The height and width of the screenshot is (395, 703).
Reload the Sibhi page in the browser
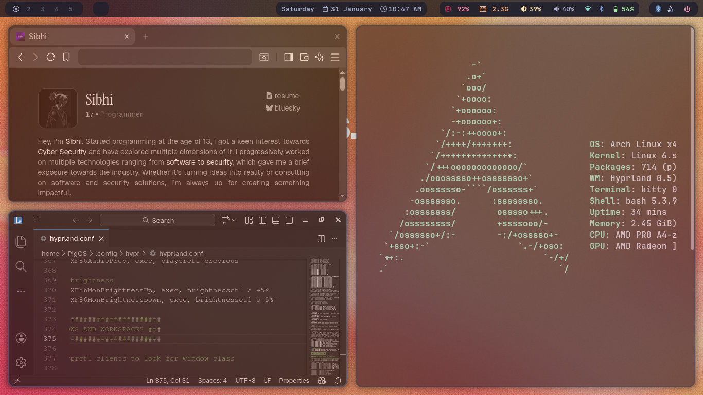click(50, 57)
